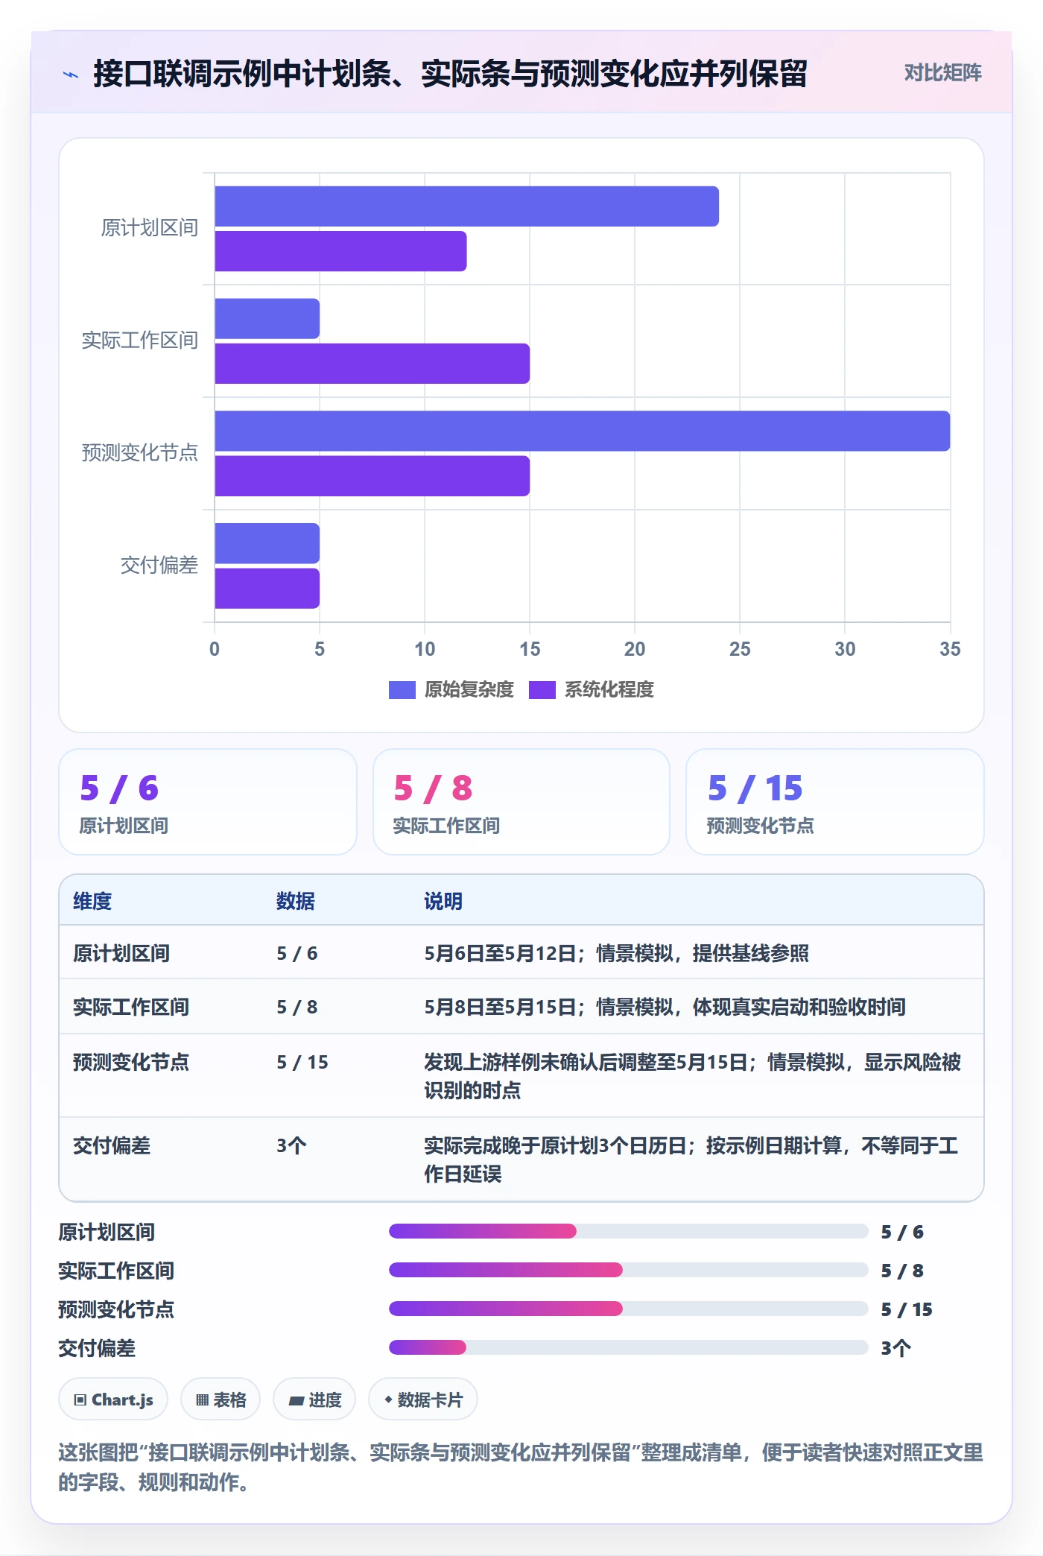Click the 原计划区间 row in the table
The height and width of the screenshot is (1556, 1043).
(x=521, y=953)
